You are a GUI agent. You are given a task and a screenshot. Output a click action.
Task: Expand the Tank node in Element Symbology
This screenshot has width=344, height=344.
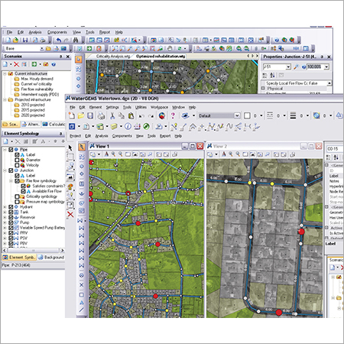[x=5, y=212]
